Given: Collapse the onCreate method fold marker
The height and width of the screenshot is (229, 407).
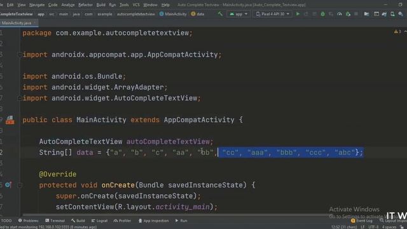Looking at the screenshot, I should click(20, 185).
